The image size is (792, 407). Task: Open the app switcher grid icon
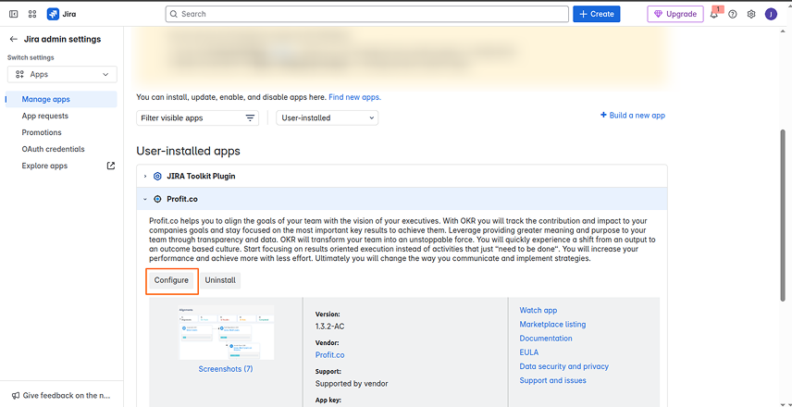32,14
